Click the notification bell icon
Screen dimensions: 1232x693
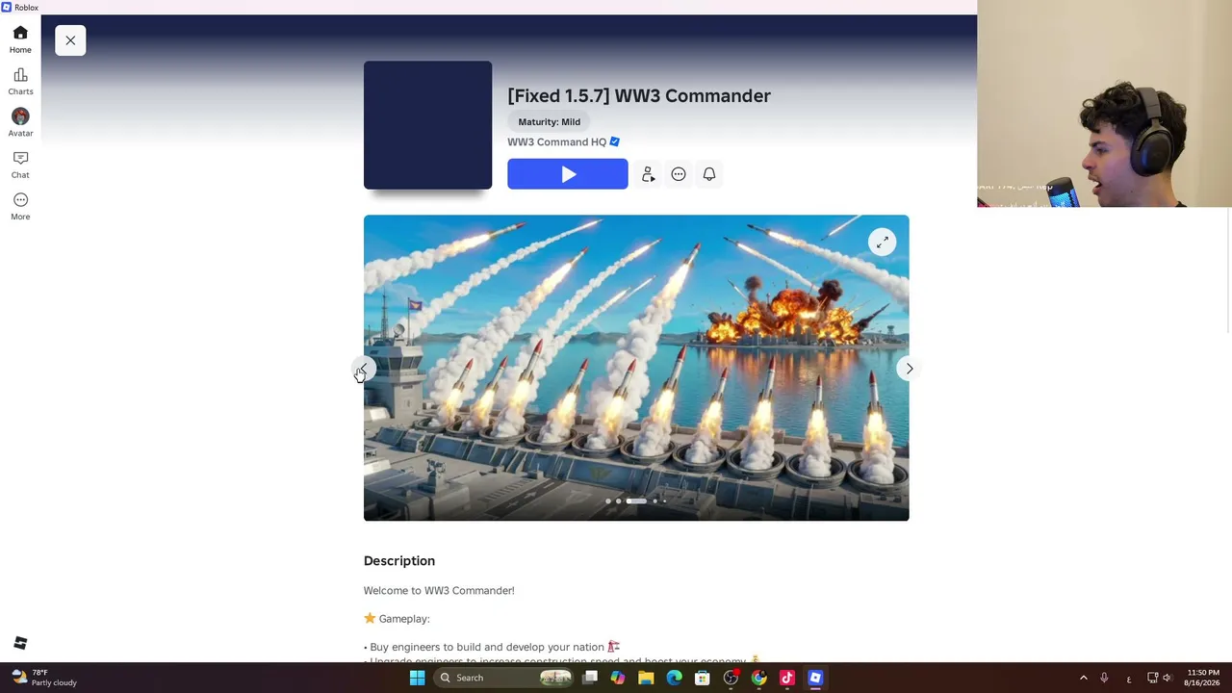(709, 174)
